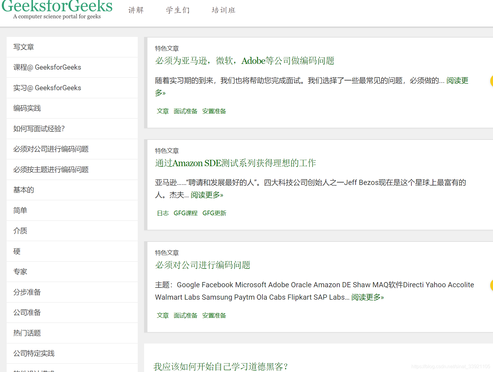Open 公司准备 in the sidebar
493x372 pixels.
click(72, 312)
